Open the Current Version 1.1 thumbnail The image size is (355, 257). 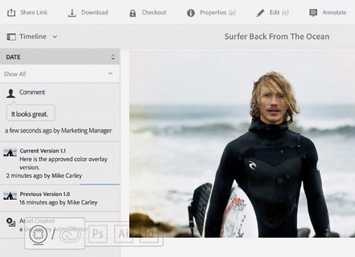[10, 152]
